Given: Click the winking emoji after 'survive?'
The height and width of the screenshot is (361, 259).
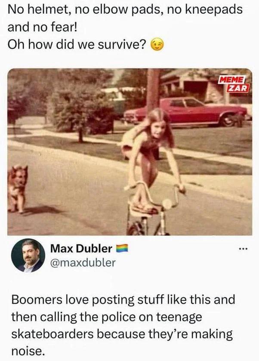Looking at the screenshot, I should (x=157, y=45).
